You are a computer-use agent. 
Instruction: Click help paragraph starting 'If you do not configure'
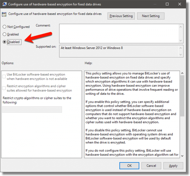tap(132, 153)
